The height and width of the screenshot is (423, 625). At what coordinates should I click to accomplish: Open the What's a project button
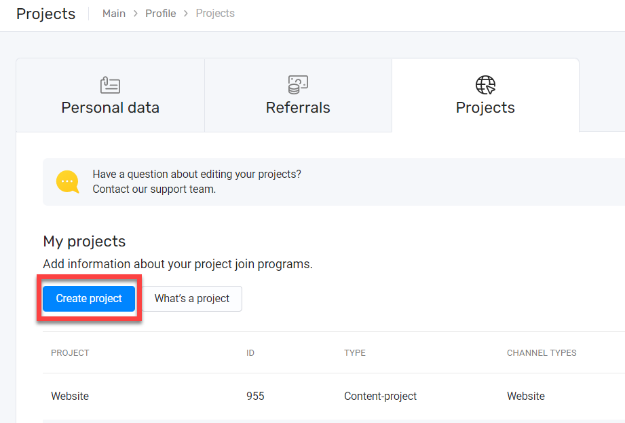192,298
